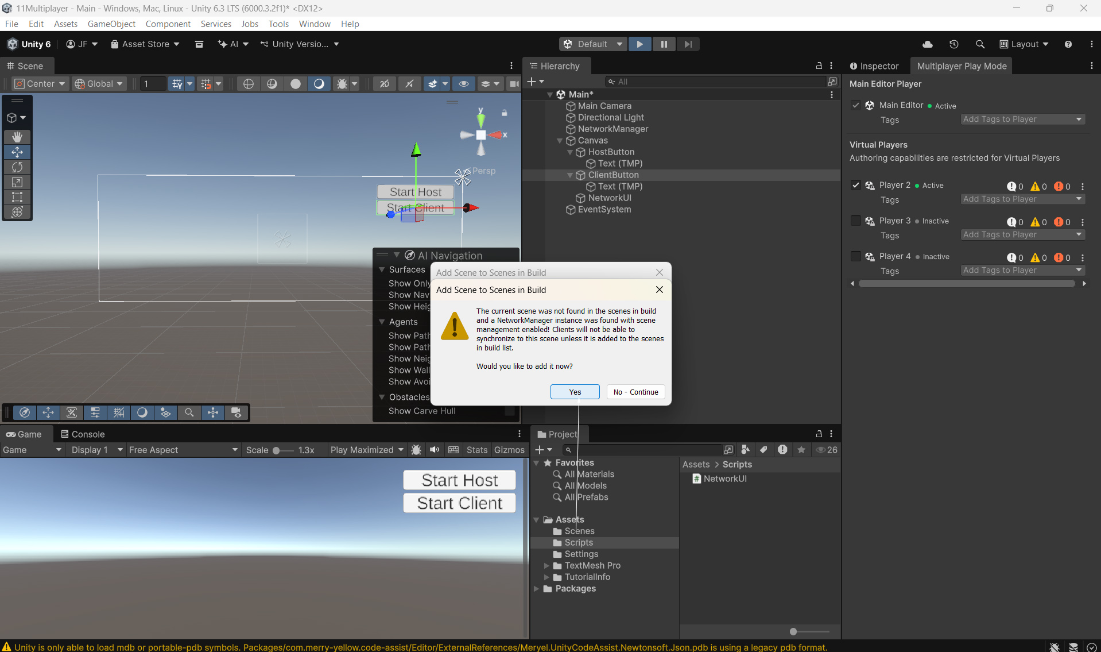Image resolution: width=1101 pixels, height=652 pixels.
Task: Open the Layout dropdown
Action: (1024, 44)
